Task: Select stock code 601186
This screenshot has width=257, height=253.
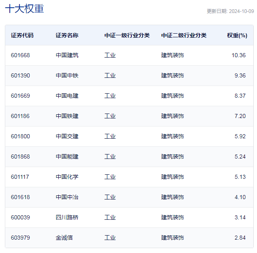Action: [x=20, y=116]
